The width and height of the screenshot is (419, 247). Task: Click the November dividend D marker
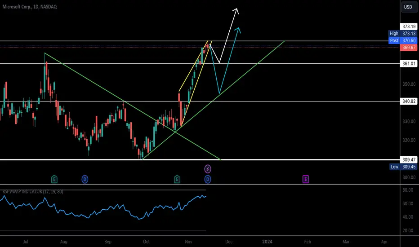pyautogui.click(x=208, y=179)
